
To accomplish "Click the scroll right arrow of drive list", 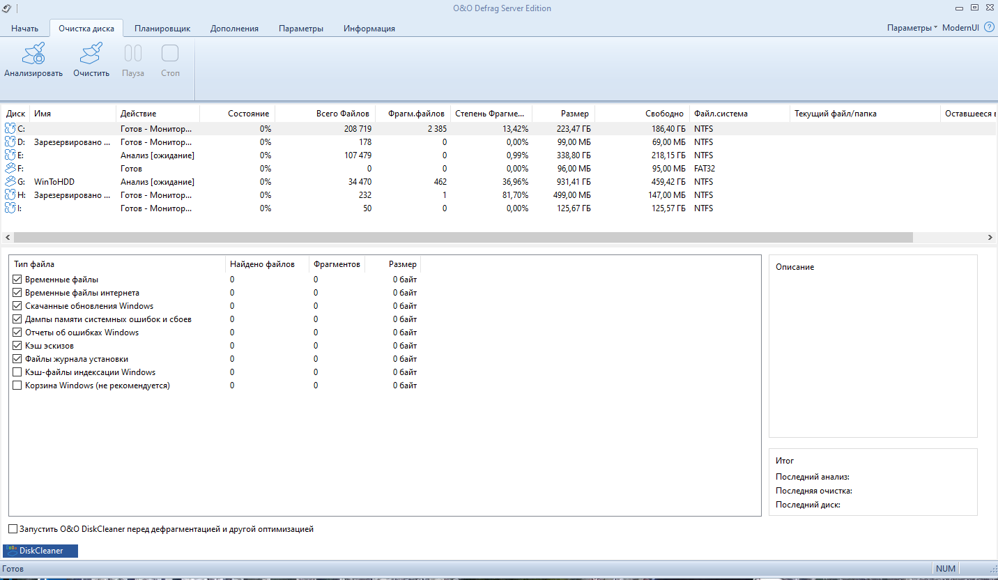I will 991,238.
